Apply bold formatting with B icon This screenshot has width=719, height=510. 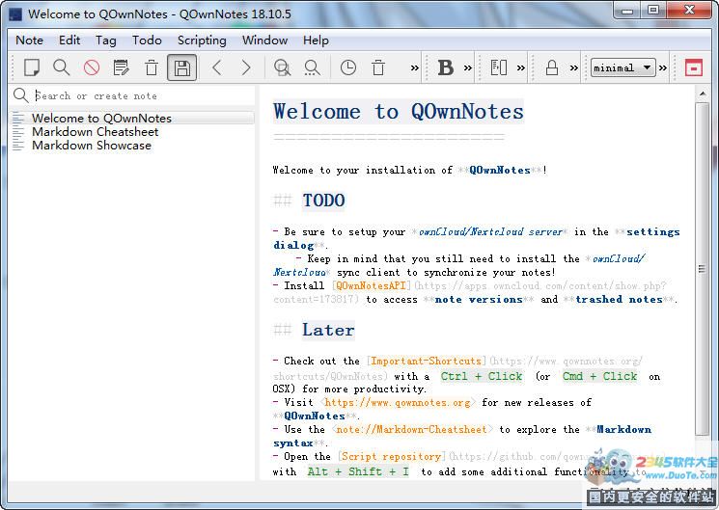[x=445, y=67]
